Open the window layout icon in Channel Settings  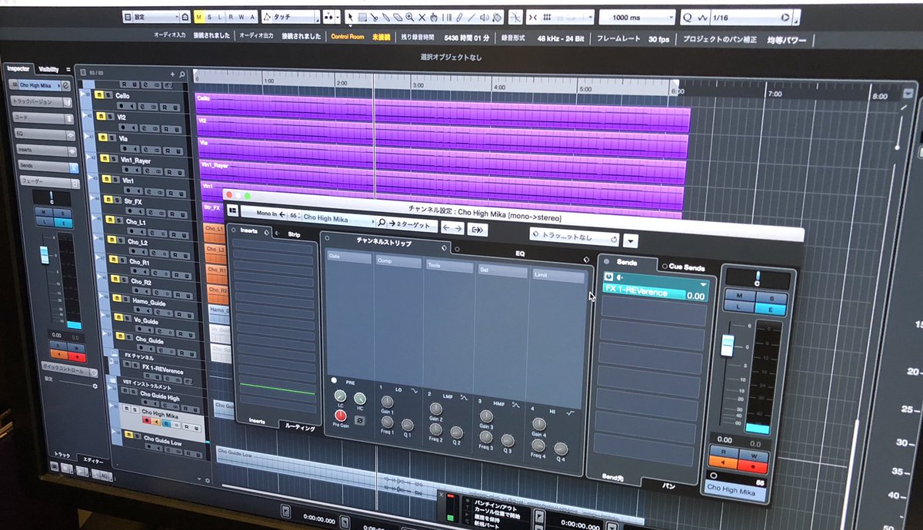click(x=233, y=210)
